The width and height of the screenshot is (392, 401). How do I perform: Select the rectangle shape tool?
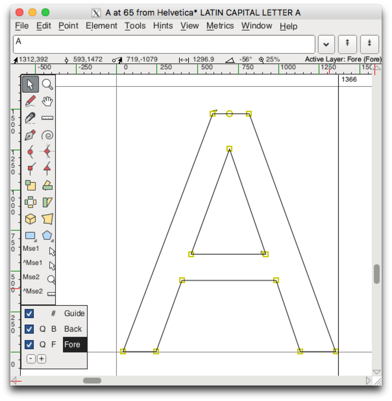tap(30, 236)
